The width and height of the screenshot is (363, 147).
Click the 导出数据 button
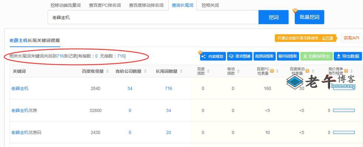[348, 56]
